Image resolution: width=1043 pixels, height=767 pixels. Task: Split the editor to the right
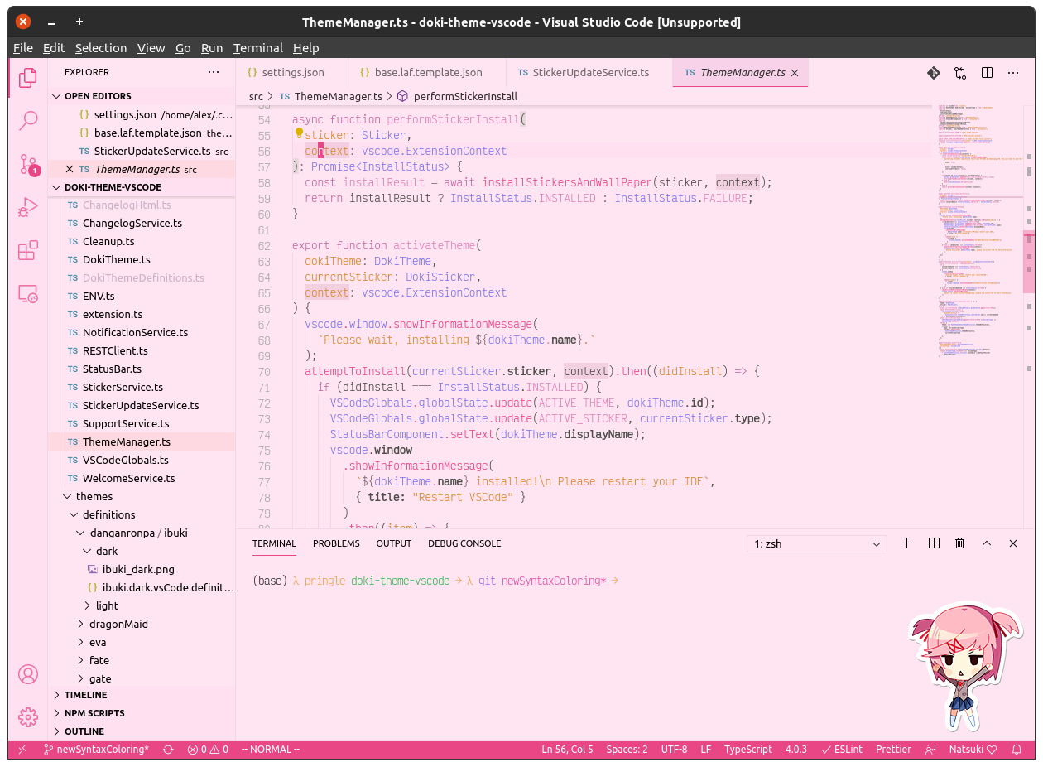click(x=987, y=73)
